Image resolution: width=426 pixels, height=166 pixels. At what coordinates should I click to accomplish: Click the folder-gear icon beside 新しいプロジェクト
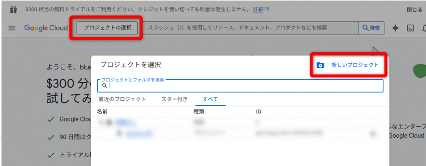pos(321,65)
